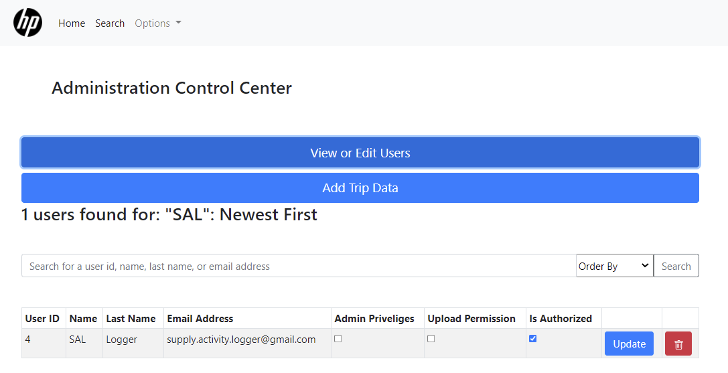
Task: Click the Last Name column header
Action: [x=131, y=319]
